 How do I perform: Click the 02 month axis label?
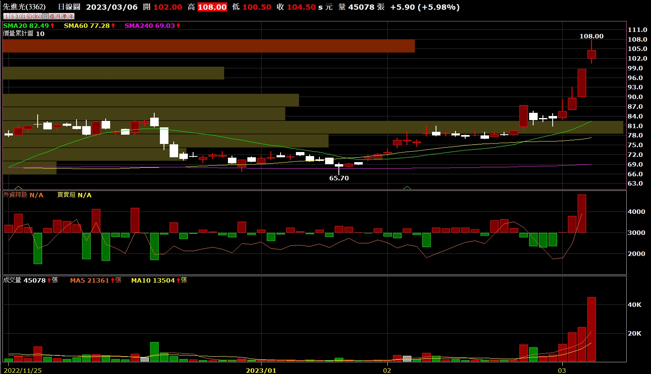[387, 370]
